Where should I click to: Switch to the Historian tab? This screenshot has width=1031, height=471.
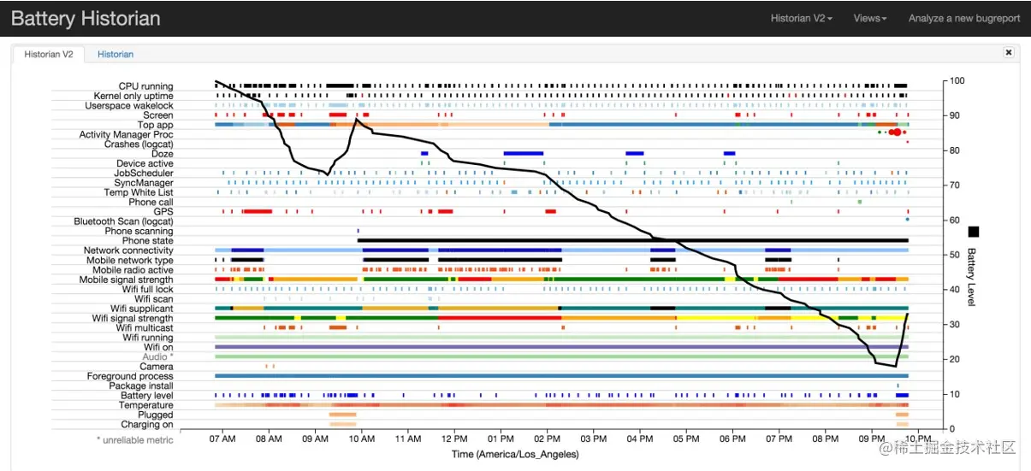(x=116, y=54)
